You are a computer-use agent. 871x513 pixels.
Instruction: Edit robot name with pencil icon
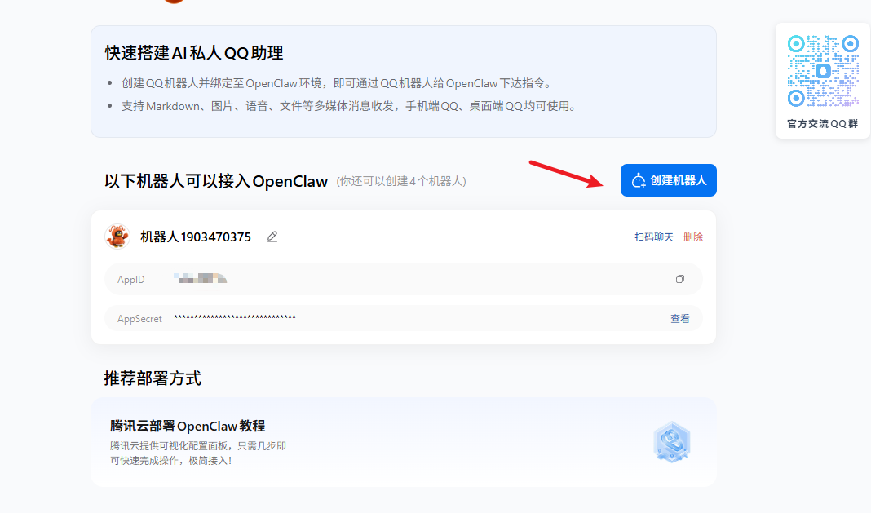[272, 237]
